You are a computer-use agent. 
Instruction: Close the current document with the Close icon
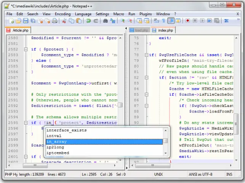point(40,21)
